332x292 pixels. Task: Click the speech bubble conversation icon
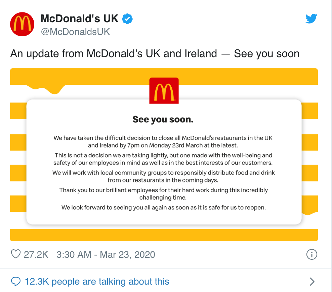click(x=16, y=281)
